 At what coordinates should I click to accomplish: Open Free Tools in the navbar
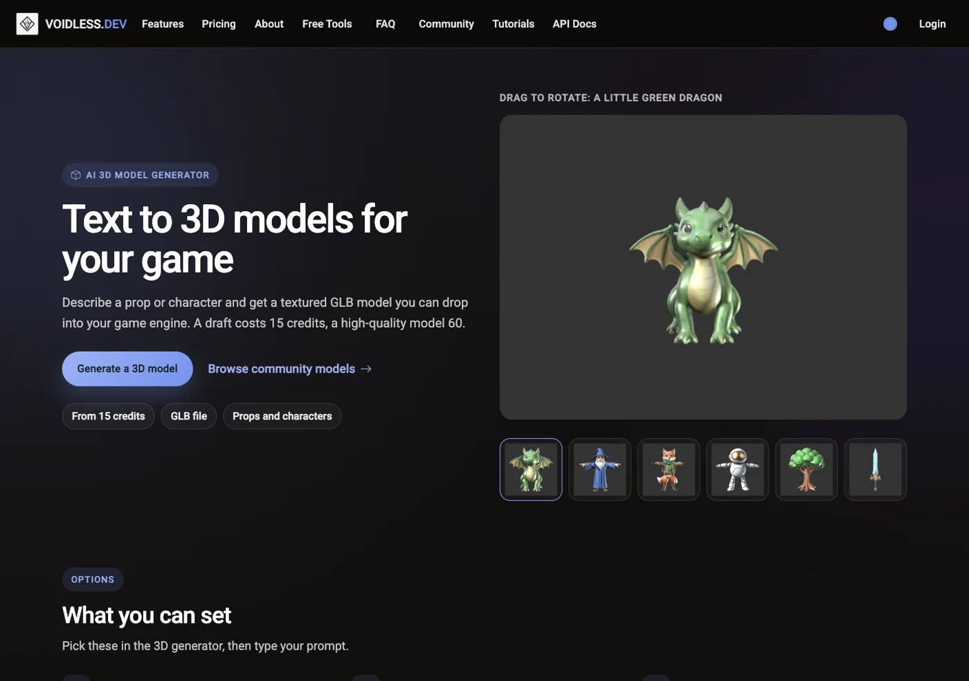coord(327,24)
